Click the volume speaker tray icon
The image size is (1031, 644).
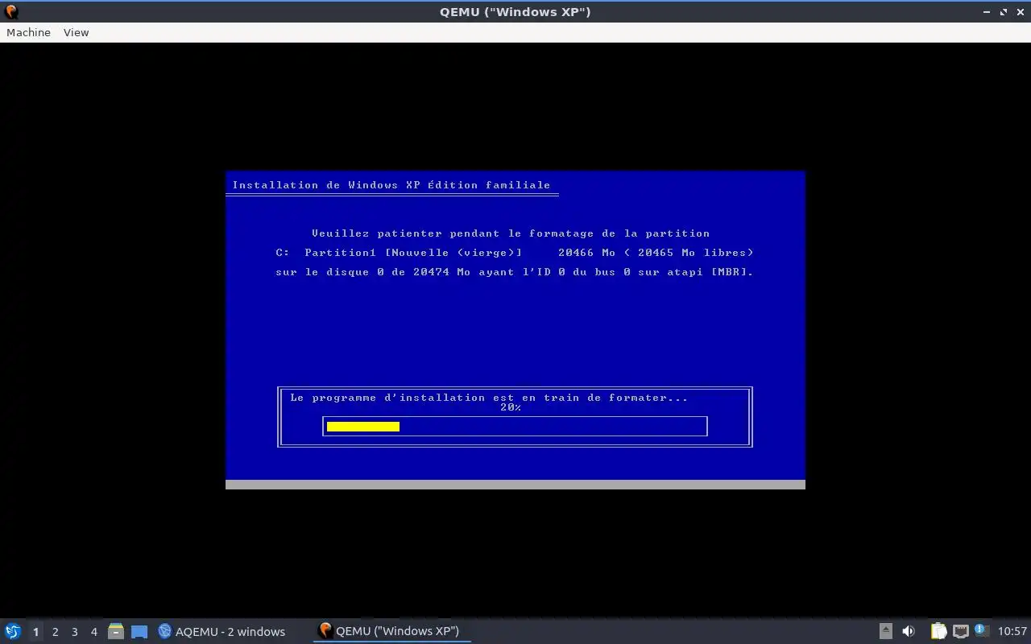coord(909,631)
